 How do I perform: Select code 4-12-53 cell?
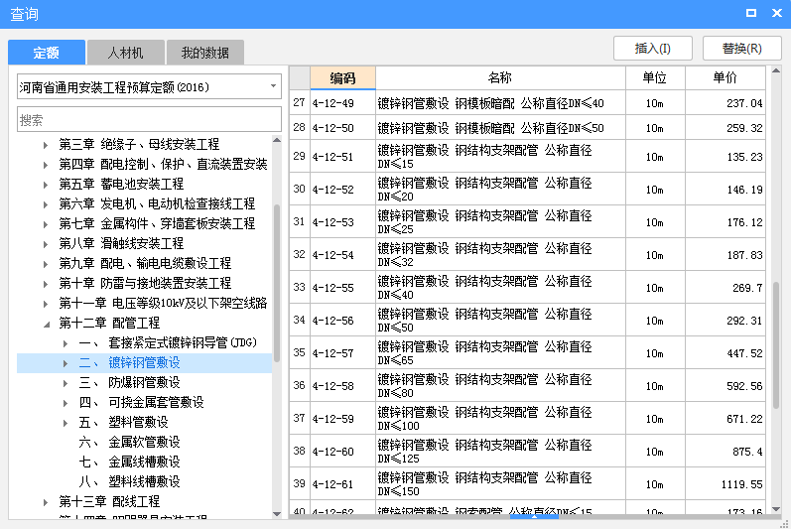coord(342,222)
